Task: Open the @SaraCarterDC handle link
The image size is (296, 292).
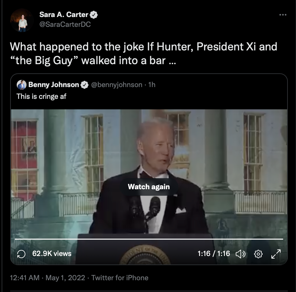Action: (x=65, y=24)
